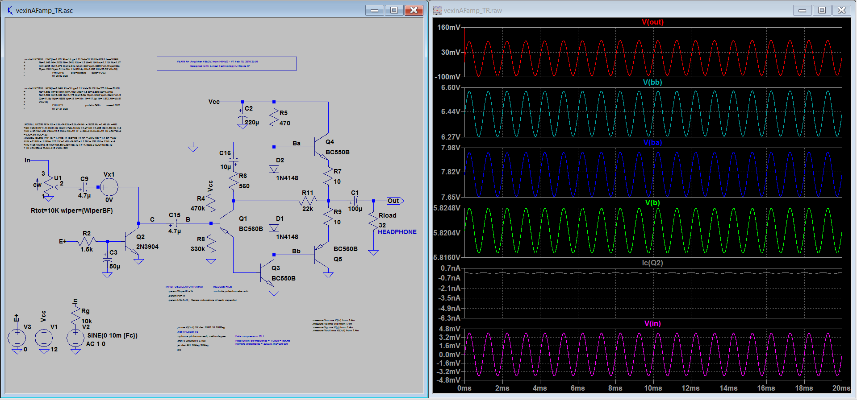Screen dimensions: 857x400
Task: Maximize the vexinAFamp_TR.raw waveform window
Action: click(x=822, y=10)
